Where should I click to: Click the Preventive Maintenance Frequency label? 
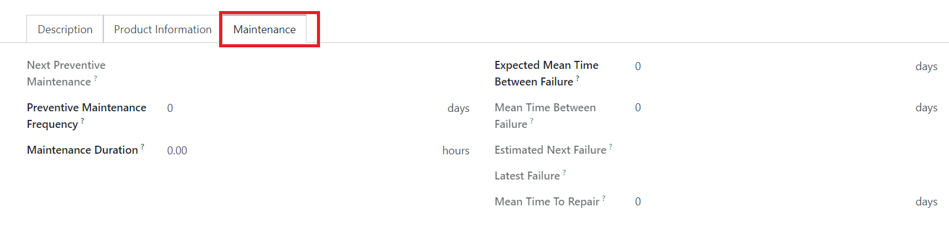[x=87, y=116]
